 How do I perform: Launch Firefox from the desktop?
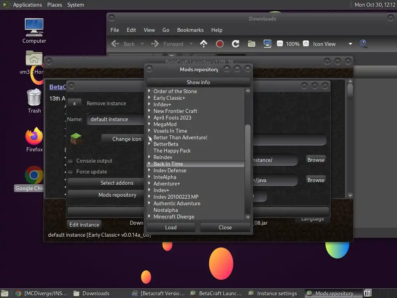coord(34,139)
